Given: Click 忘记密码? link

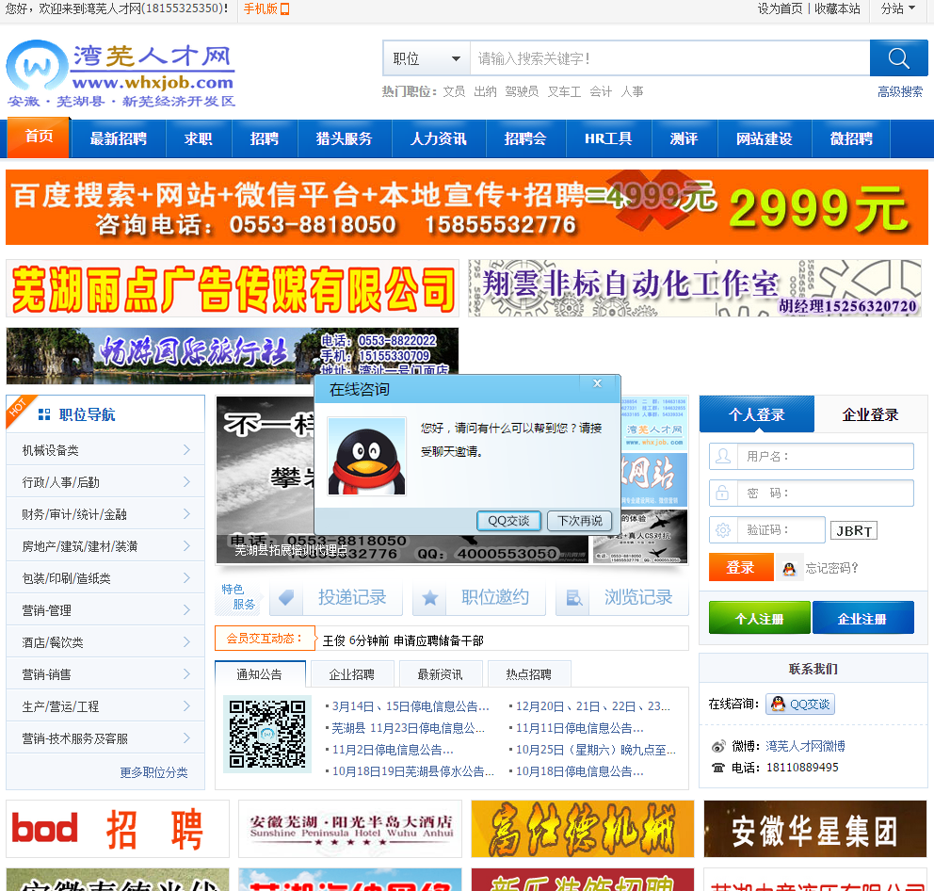Looking at the screenshot, I should 831,568.
